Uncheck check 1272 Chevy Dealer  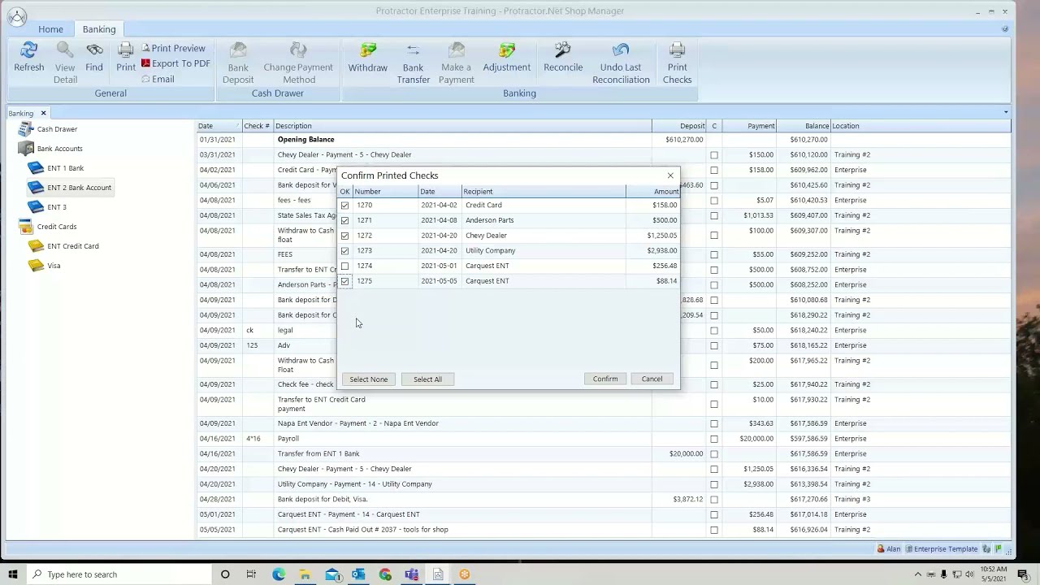pyautogui.click(x=345, y=236)
